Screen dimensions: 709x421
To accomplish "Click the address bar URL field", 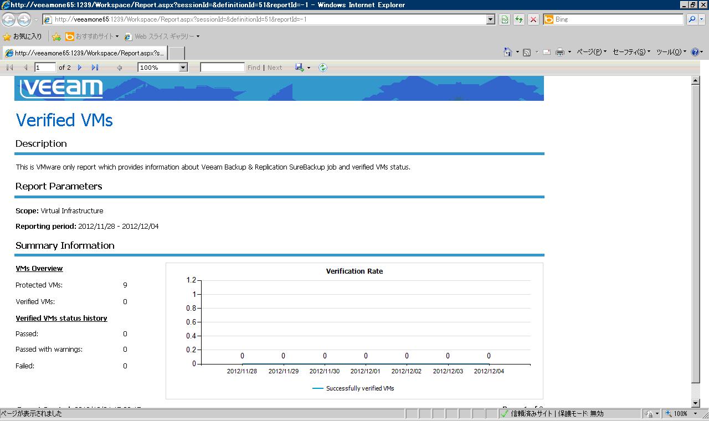I will [x=269, y=19].
